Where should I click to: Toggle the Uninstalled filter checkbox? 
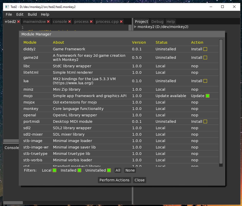click(x=109, y=170)
